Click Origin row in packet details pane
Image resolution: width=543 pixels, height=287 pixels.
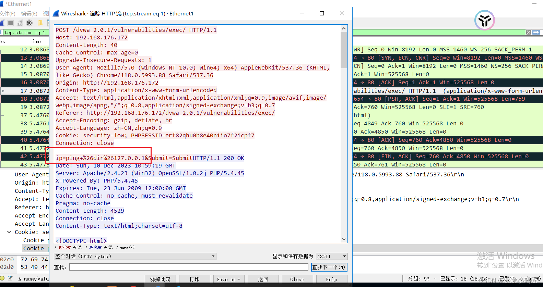pos(32,183)
